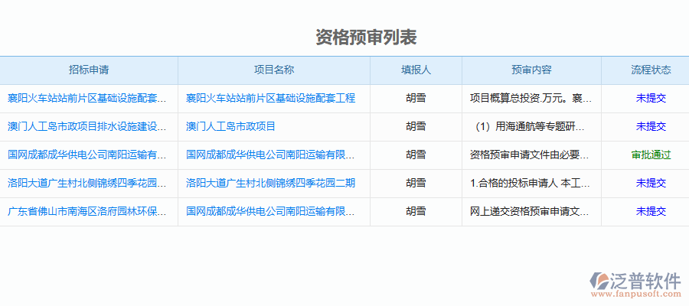
Task: Open 洛阳大道广生村 link in 招标申请 column
Action: coord(87,183)
